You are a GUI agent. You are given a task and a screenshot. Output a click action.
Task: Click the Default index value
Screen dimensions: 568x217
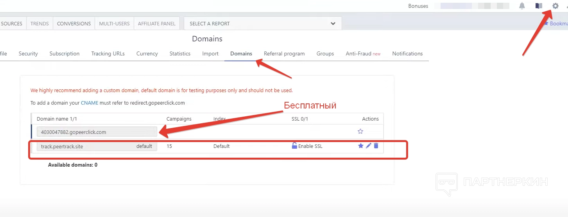[x=222, y=146]
